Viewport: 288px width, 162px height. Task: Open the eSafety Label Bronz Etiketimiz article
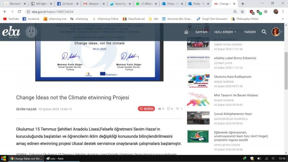pyautogui.click(x=235, y=58)
